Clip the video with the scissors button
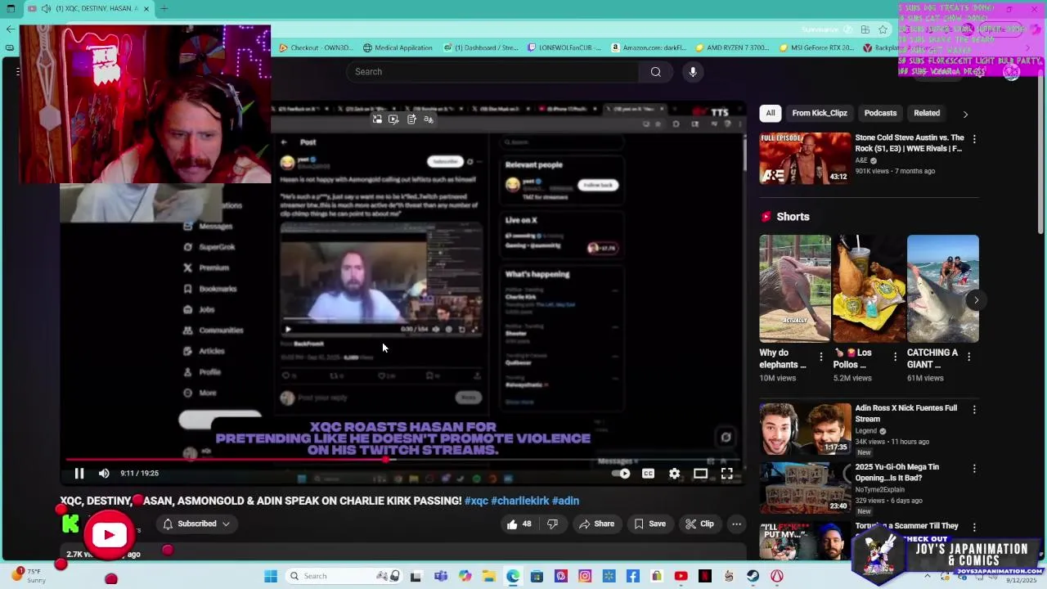1047x589 pixels. tap(699, 524)
